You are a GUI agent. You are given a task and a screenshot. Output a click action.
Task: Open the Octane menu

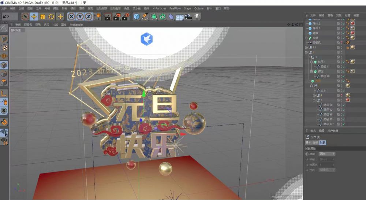point(199,8)
